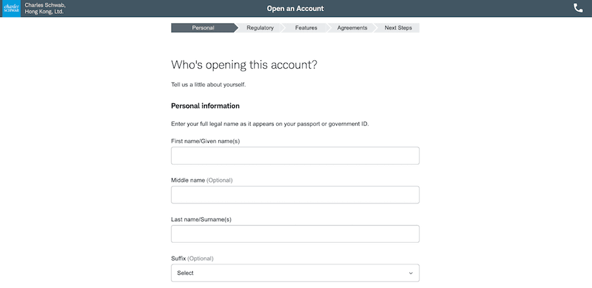
Task: Switch to the Features step
Action: click(x=306, y=28)
